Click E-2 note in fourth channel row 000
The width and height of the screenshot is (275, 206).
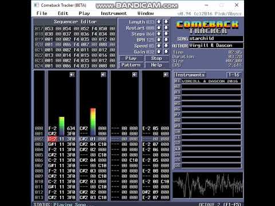pyautogui.click(x=147, y=128)
